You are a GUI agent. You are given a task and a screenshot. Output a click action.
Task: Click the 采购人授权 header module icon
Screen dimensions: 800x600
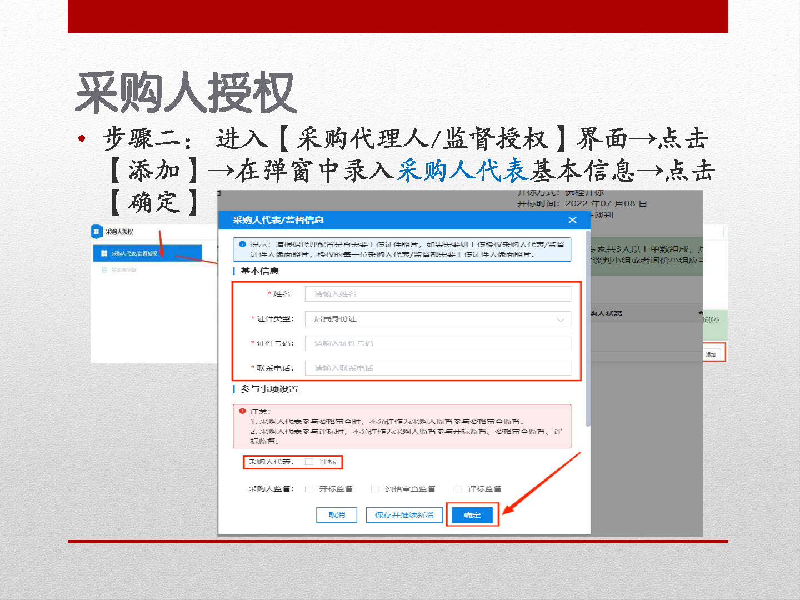coord(96,232)
